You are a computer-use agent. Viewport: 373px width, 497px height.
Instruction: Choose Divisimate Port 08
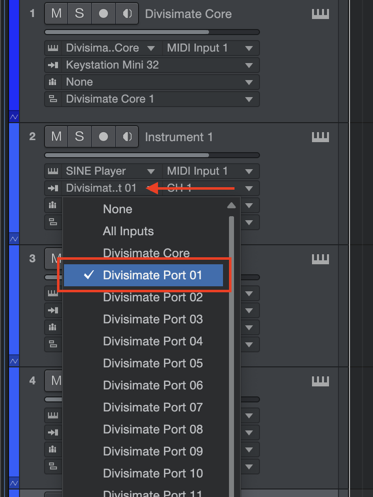coord(143,429)
